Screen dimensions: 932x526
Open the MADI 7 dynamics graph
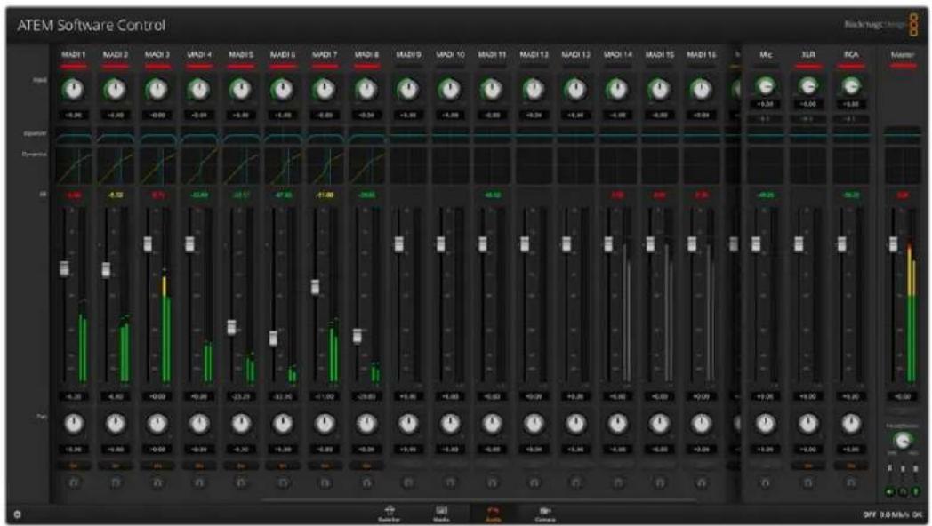pyautogui.click(x=325, y=165)
